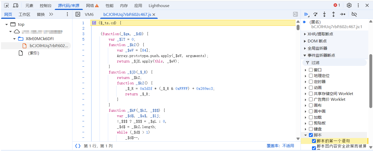Close the bCJOlHUq7rbP.602c467.js tab
Image resolution: width=373 pixels, height=151 pixels.
(154, 15)
